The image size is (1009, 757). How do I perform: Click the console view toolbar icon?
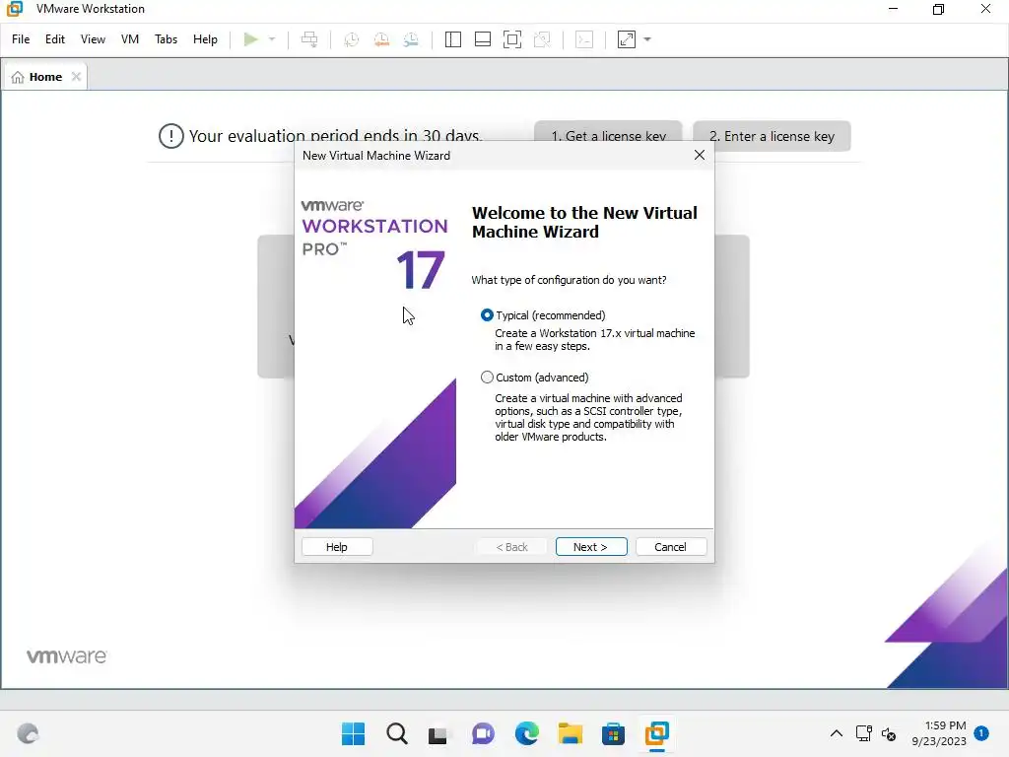[584, 39]
